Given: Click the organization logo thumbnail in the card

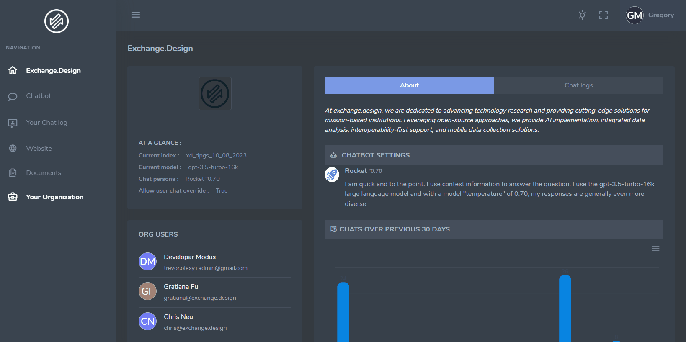Looking at the screenshot, I should click(x=215, y=93).
